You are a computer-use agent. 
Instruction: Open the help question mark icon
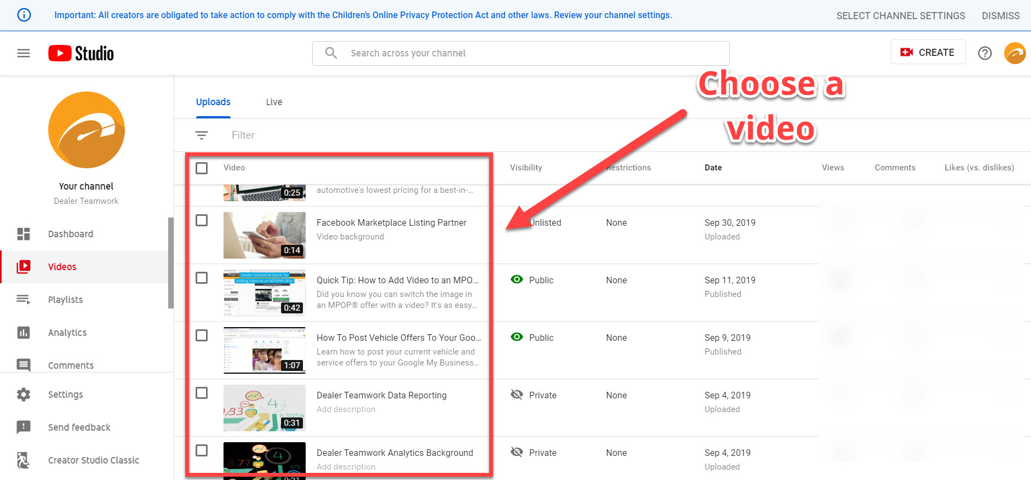985,53
